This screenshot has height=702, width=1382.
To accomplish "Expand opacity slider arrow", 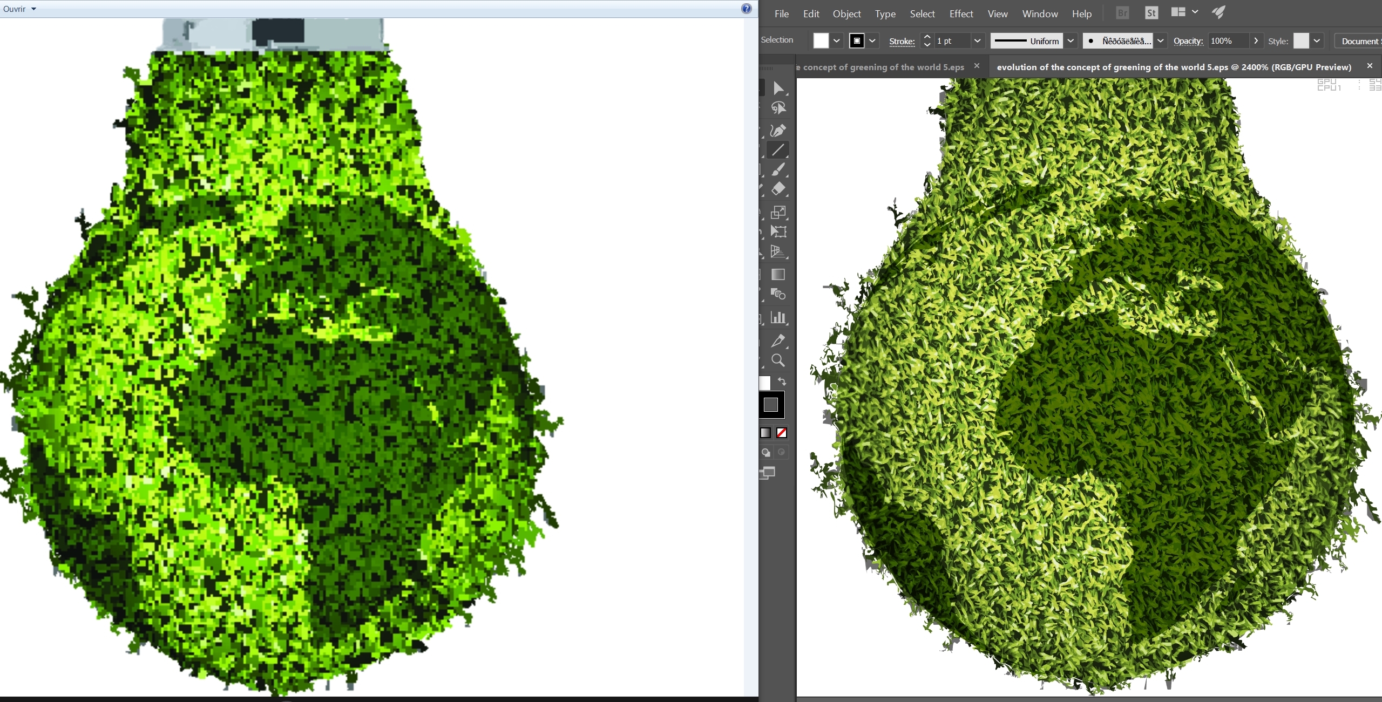I will point(1256,40).
